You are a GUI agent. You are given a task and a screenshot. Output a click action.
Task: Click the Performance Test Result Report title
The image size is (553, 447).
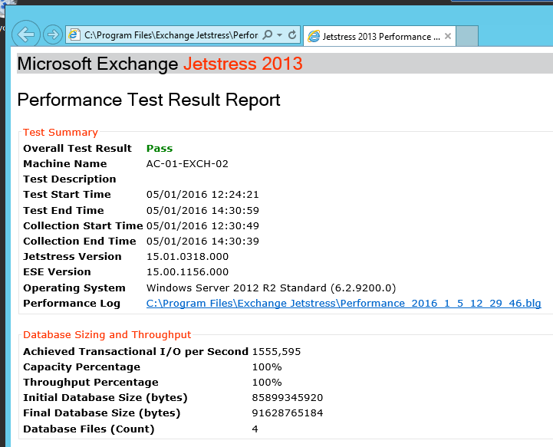149,100
